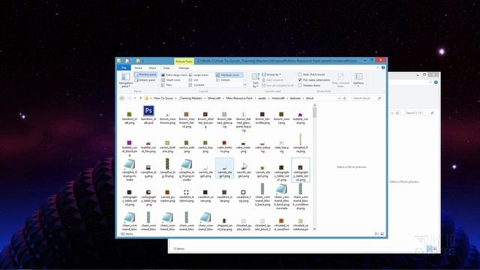
Task: Open the Sort by dropdown
Action: 256,80
